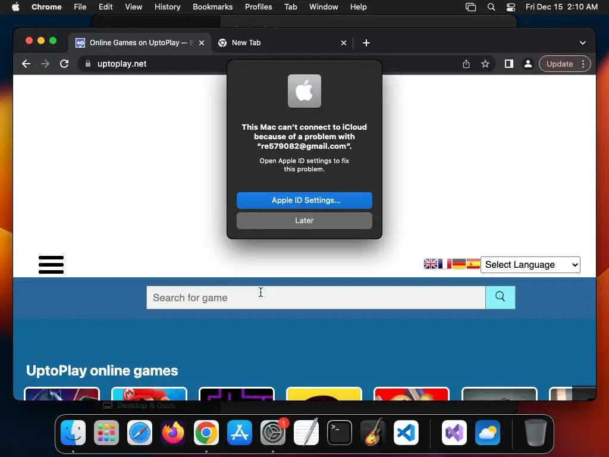Open Chrome from the Dock
Screen dimensions: 609x457
(x=206, y=433)
